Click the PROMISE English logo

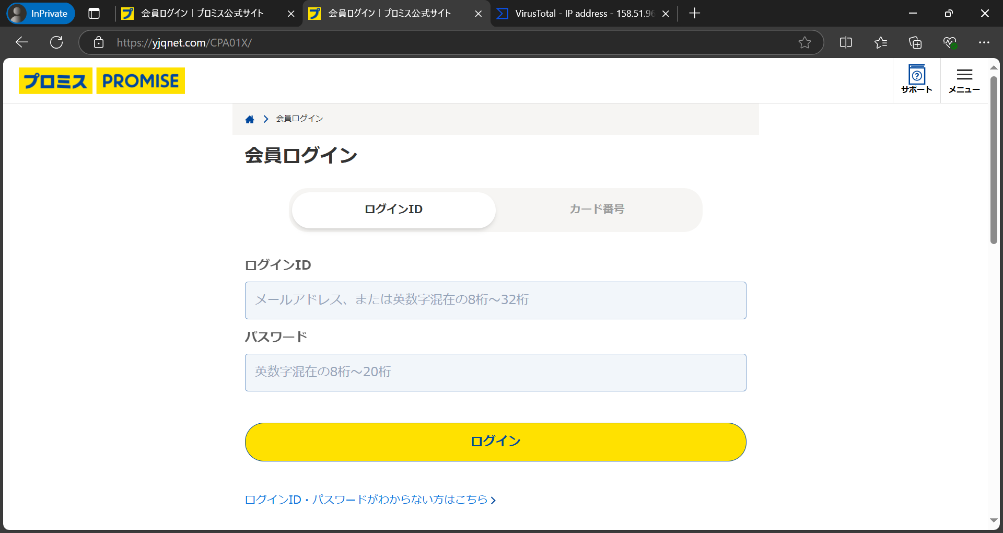[x=141, y=81]
